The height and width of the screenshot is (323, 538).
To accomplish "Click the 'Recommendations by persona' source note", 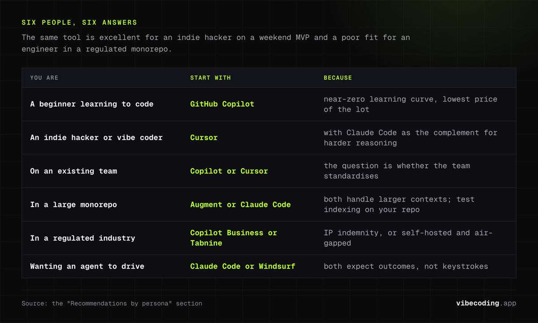I will click(x=112, y=303).
